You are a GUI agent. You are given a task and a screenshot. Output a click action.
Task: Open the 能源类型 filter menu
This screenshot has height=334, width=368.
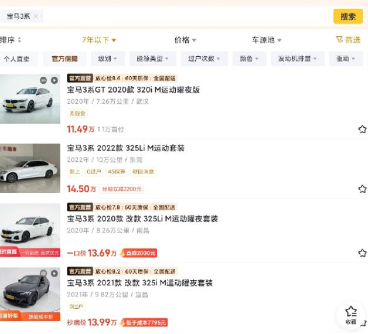tap(153, 59)
